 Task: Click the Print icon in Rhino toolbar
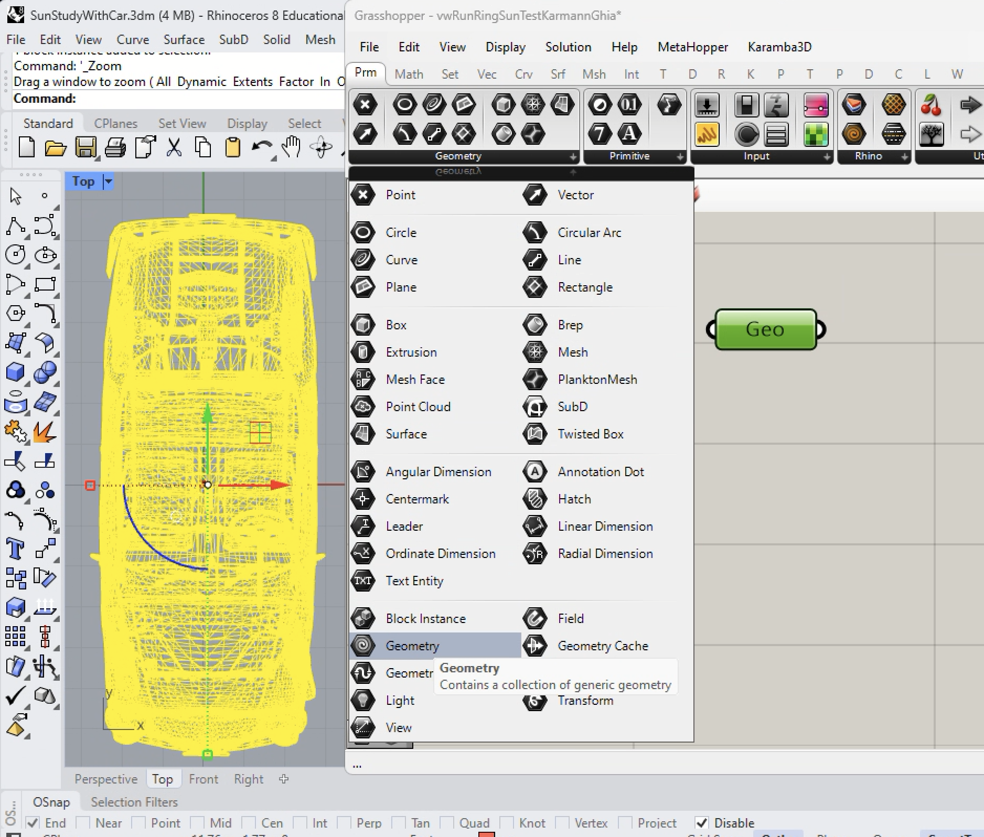coord(115,147)
